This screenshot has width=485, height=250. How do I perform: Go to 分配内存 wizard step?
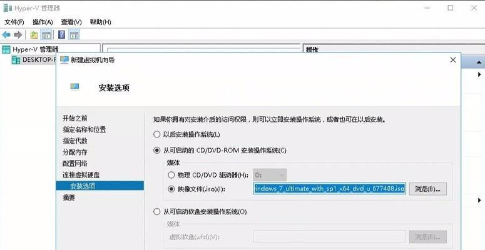coord(75,152)
